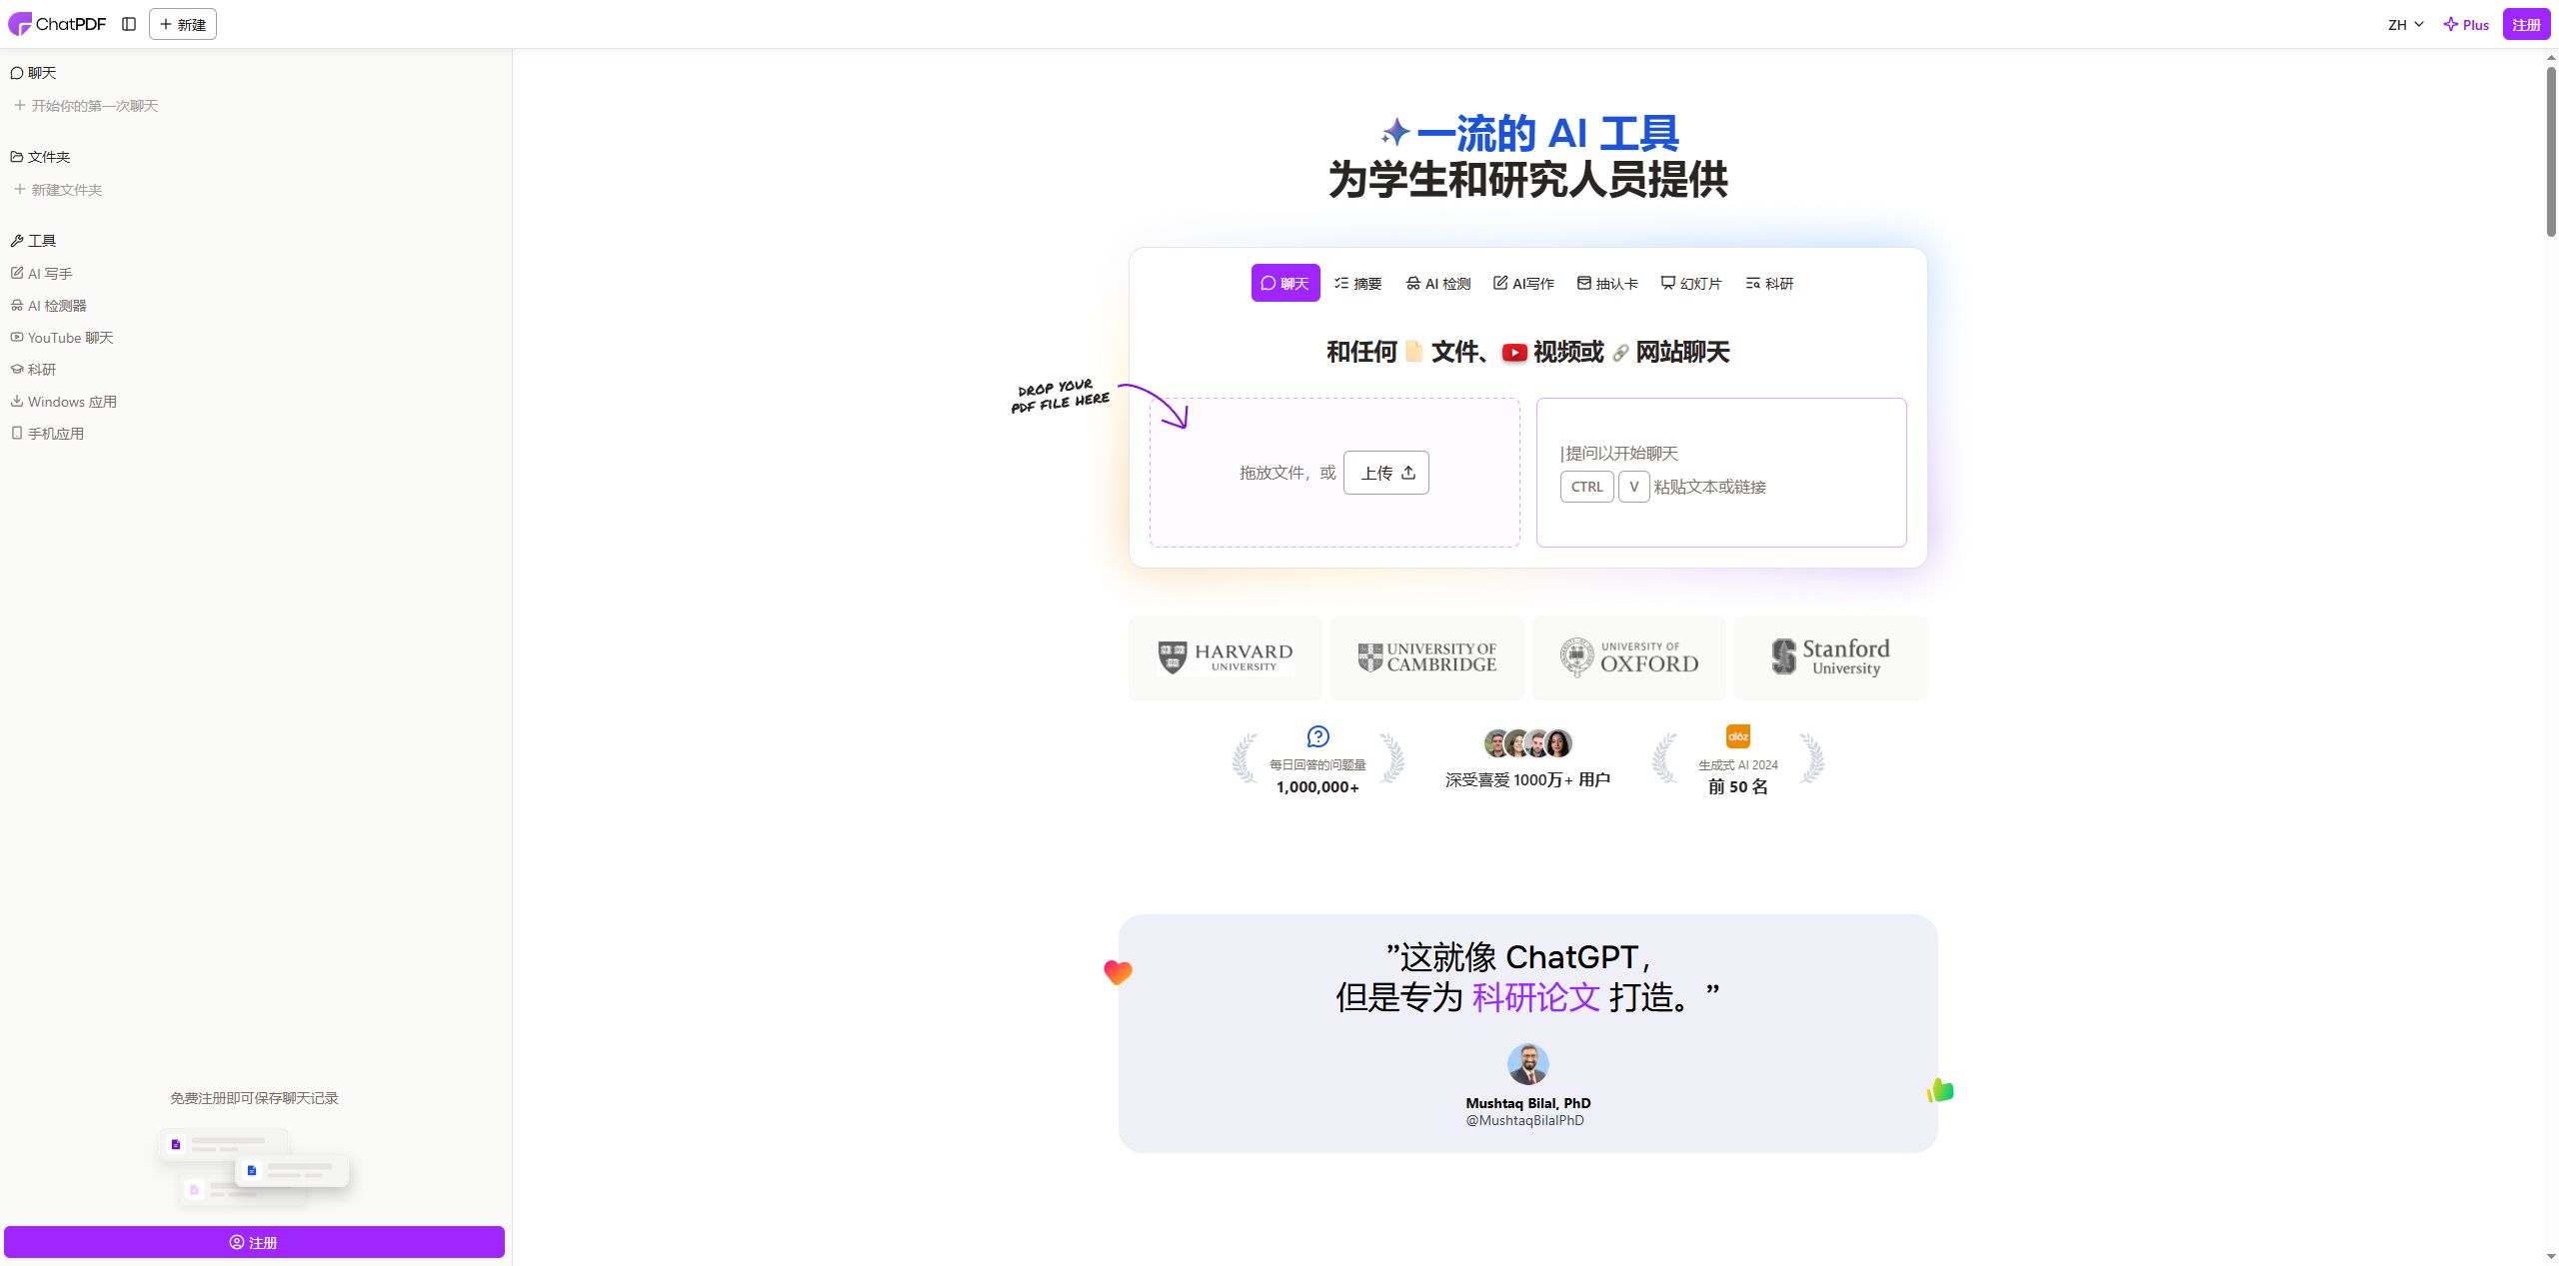Open 科研 tool in sidebar
2559x1266 pixels.
click(x=34, y=370)
